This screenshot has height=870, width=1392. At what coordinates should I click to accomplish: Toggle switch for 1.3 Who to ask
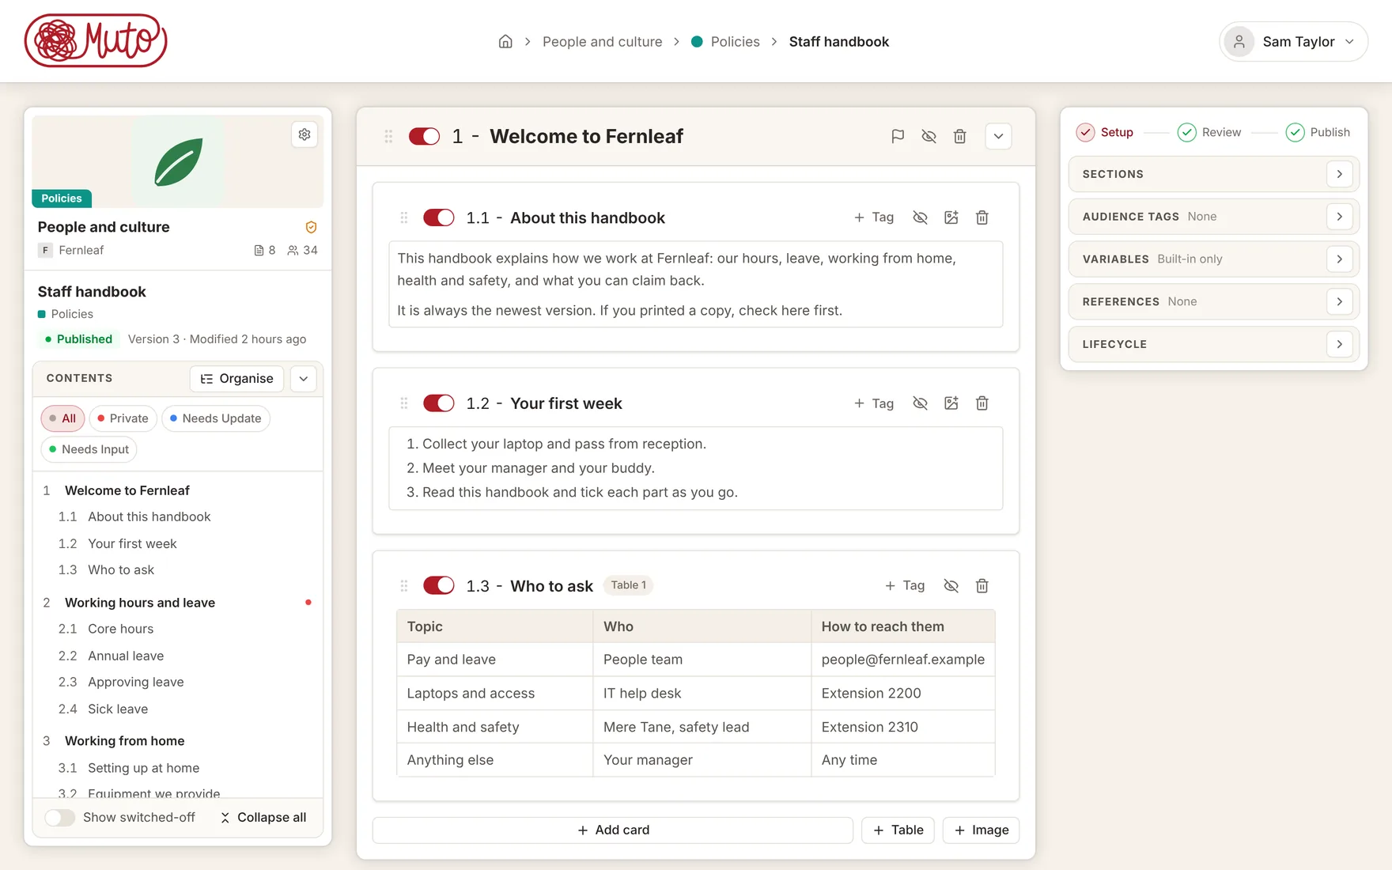pyautogui.click(x=438, y=586)
